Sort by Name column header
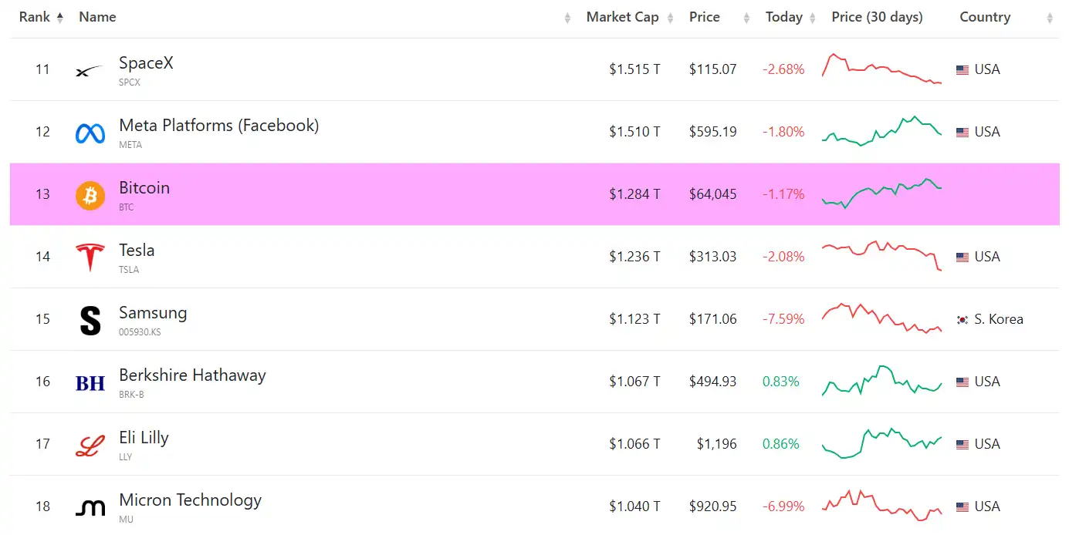Viewport: 1069px width, 535px height. [97, 17]
